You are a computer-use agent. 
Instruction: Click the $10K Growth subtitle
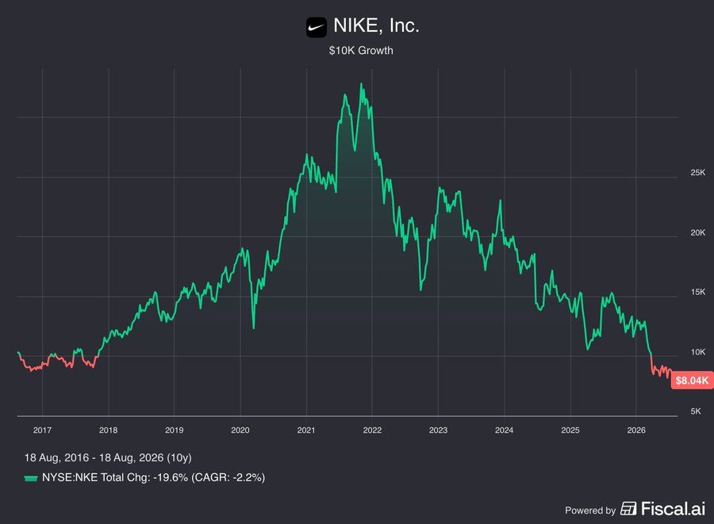point(361,51)
